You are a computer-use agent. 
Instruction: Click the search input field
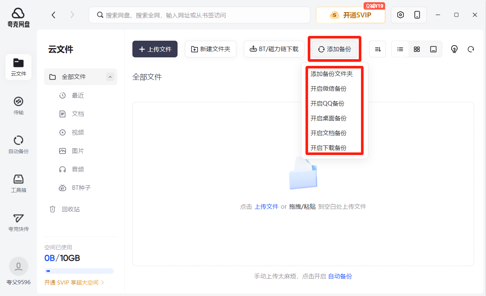(x=199, y=15)
